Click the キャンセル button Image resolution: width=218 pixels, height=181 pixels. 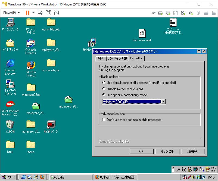[x=167, y=151]
